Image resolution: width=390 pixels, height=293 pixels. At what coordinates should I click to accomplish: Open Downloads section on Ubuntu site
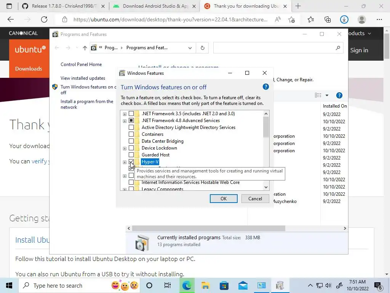(29, 69)
